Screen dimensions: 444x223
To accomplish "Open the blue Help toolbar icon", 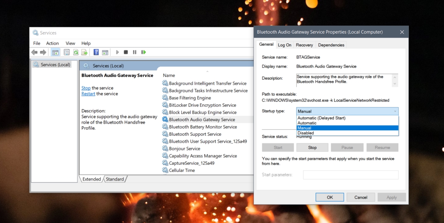I will click(x=96, y=52).
